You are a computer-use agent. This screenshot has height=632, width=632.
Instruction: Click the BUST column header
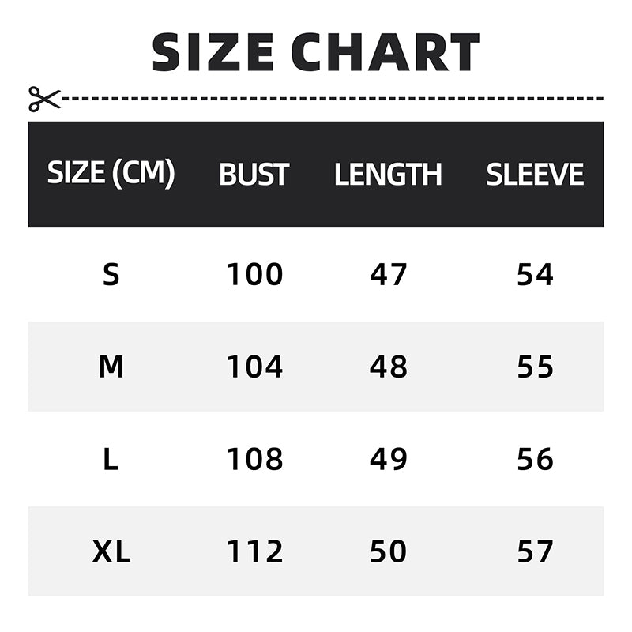254,175
